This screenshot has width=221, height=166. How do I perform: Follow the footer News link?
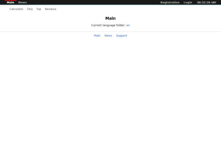tap(108, 36)
